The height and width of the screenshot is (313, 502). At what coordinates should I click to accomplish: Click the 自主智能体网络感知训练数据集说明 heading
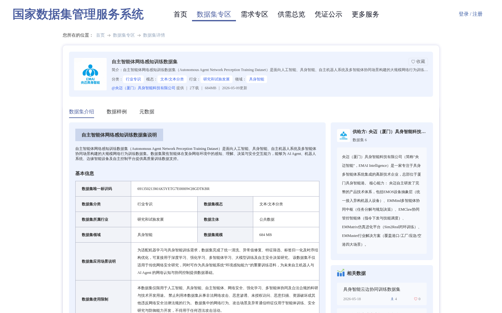[119, 135]
